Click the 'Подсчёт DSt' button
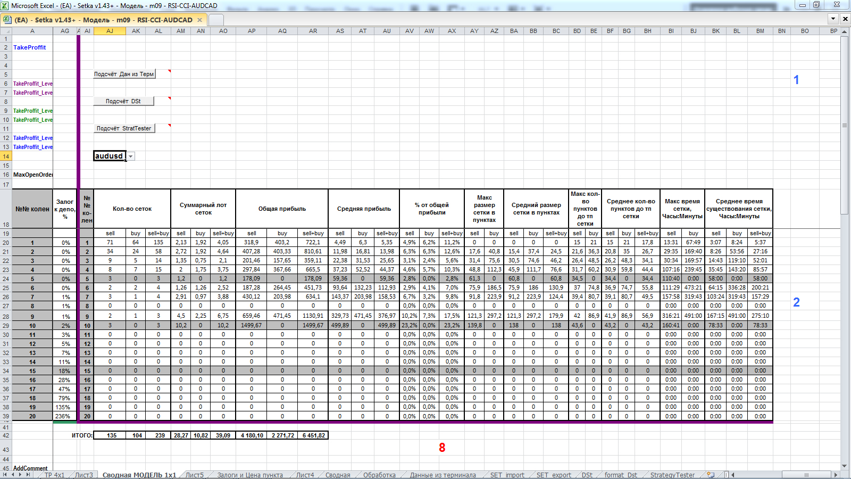851x479 pixels. click(124, 101)
